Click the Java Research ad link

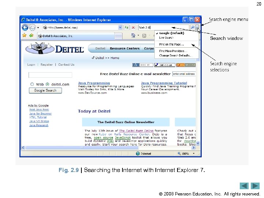point(39,125)
